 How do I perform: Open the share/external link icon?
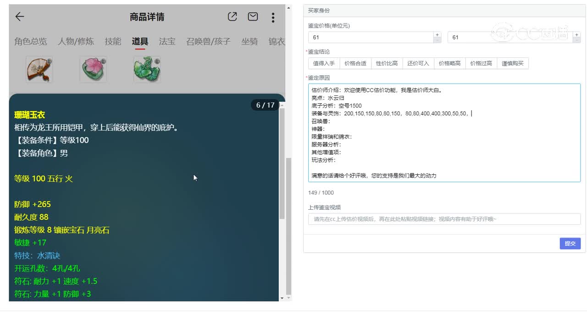coord(232,17)
